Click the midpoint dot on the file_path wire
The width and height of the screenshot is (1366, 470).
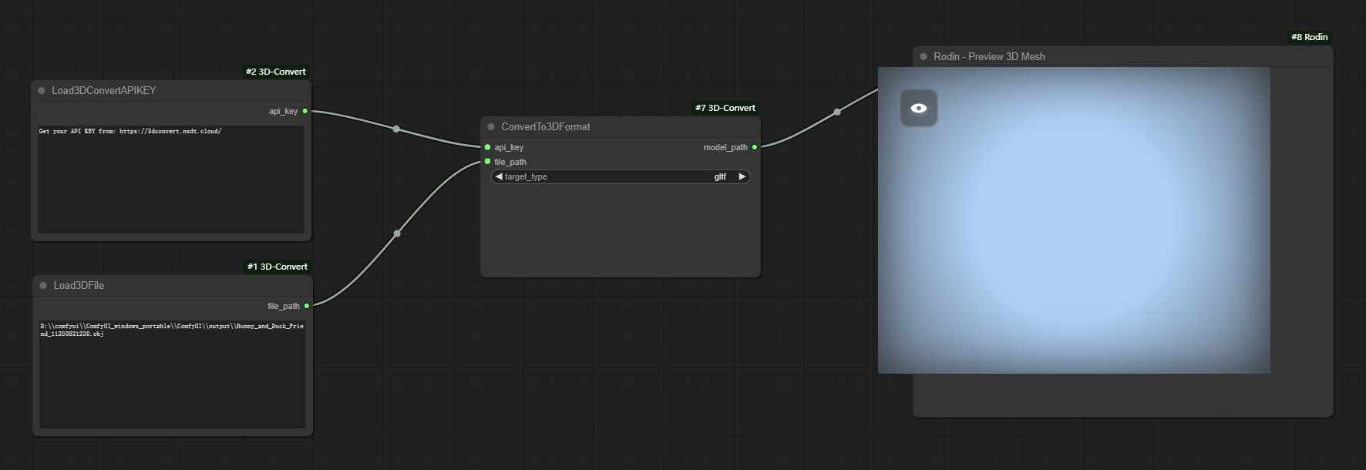coord(397,233)
